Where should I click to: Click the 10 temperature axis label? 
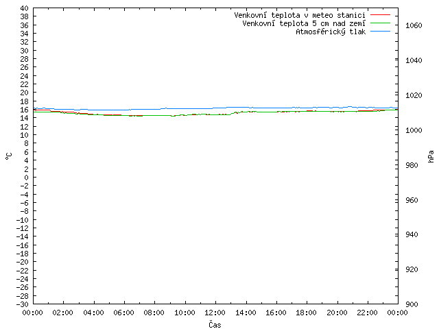pos(25,135)
